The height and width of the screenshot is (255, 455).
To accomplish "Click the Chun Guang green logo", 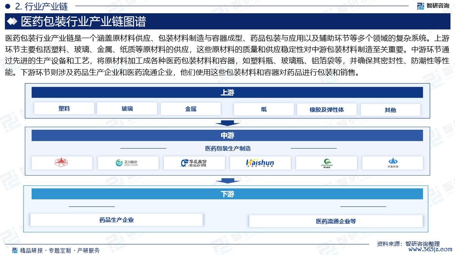I will [x=326, y=163].
